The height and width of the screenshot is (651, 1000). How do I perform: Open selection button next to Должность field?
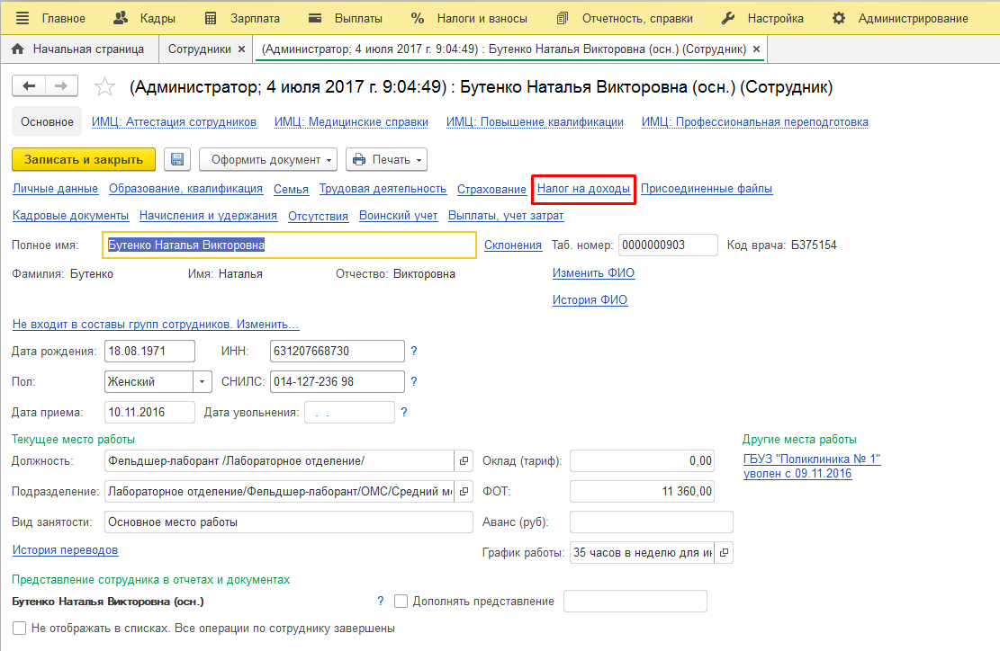coord(464,460)
